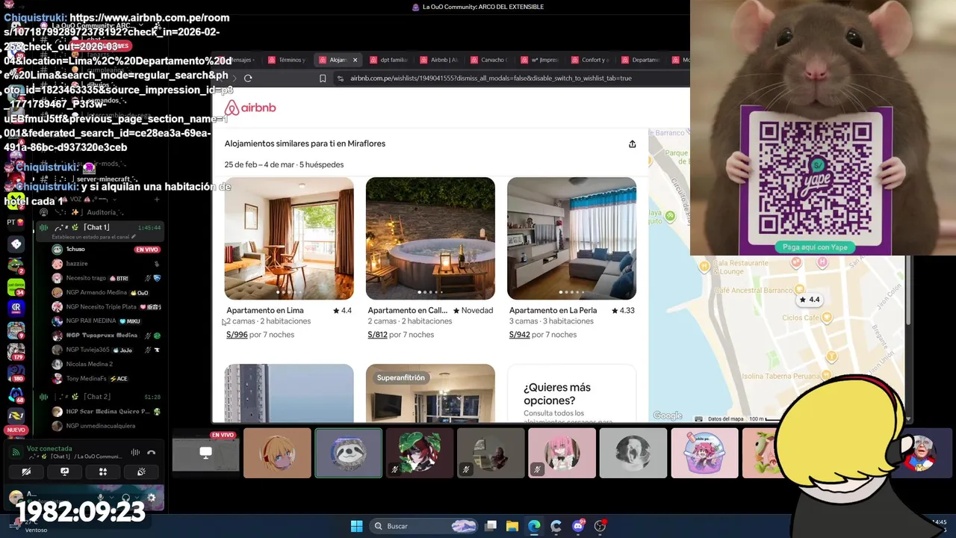Click the 4.4 rating marker on the map
This screenshot has width=956, height=538.
click(809, 300)
